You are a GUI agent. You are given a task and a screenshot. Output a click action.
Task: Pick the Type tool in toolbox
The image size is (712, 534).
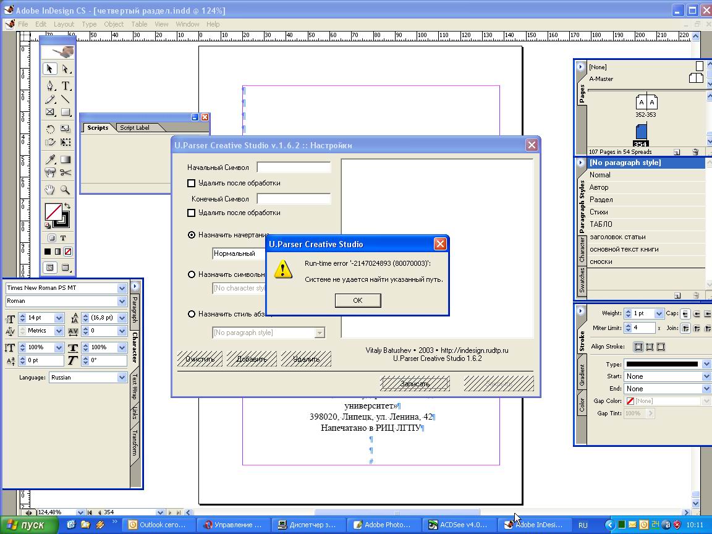[66, 85]
